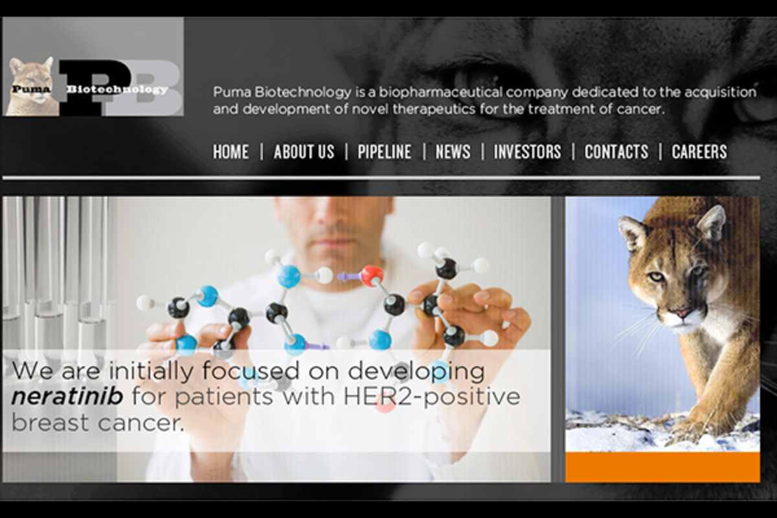
Task: Click the bold neratinib word
Action: point(67,397)
